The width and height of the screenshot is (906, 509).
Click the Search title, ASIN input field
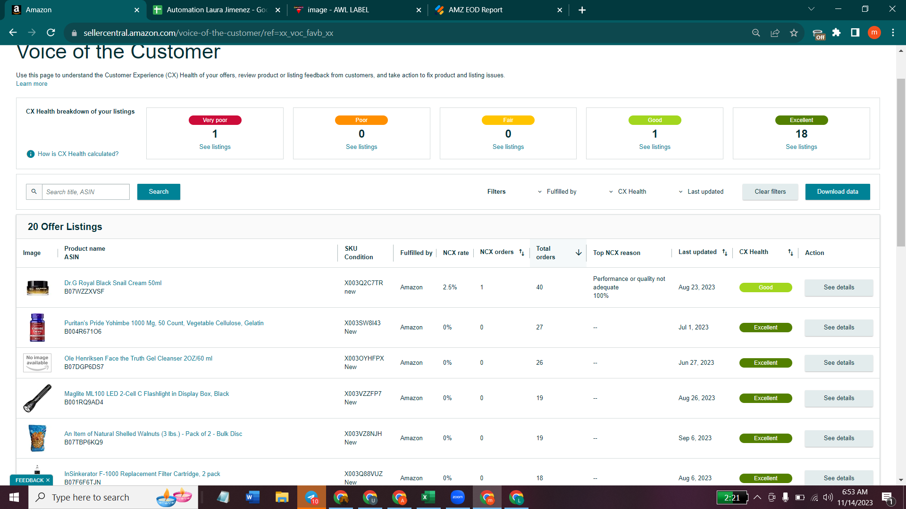(x=85, y=192)
